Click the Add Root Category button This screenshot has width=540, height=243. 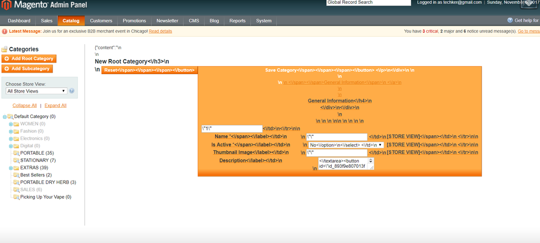click(29, 58)
